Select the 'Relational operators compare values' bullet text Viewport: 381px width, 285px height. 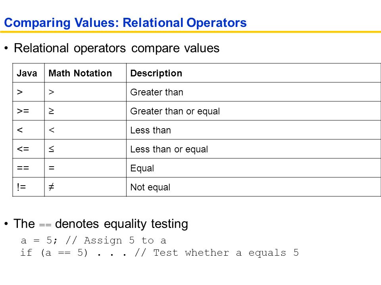point(117,48)
